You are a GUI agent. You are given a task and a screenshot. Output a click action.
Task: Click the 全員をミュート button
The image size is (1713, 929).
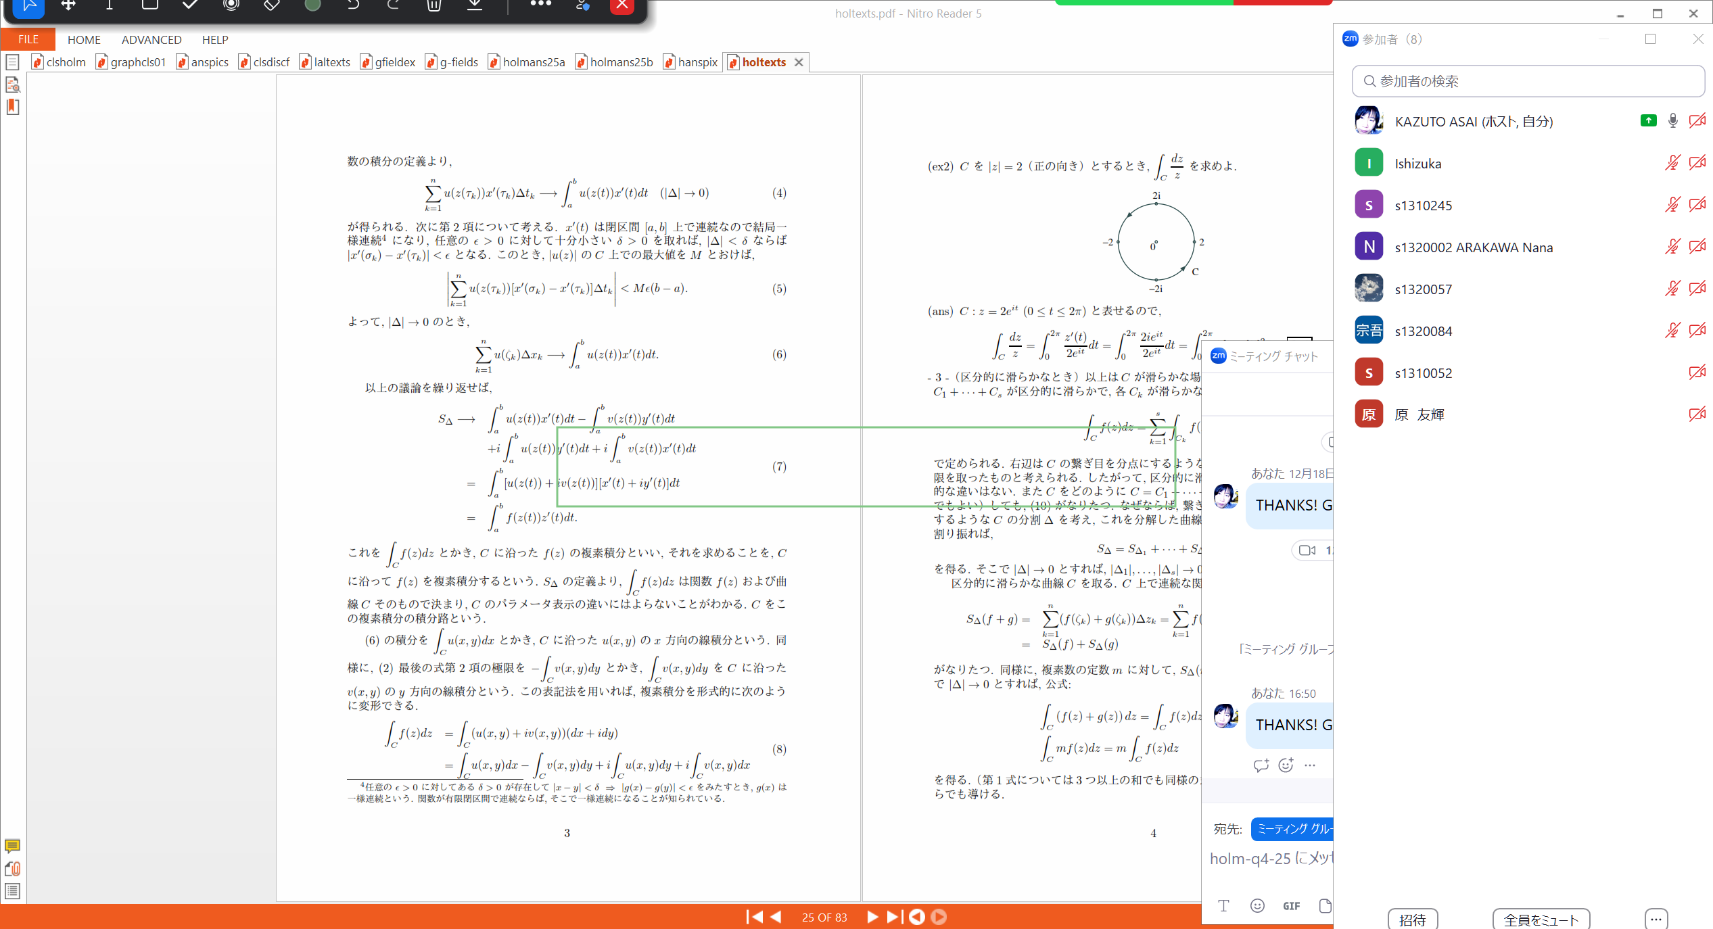pyautogui.click(x=1541, y=920)
